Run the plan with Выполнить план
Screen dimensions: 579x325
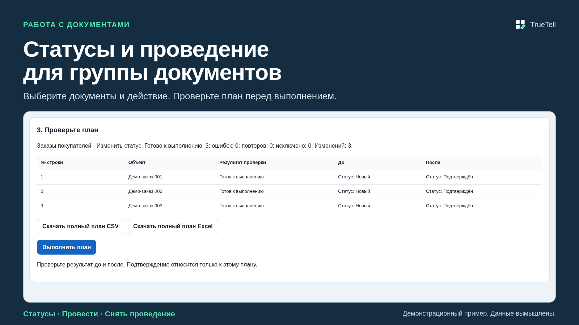(x=67, y=247)
